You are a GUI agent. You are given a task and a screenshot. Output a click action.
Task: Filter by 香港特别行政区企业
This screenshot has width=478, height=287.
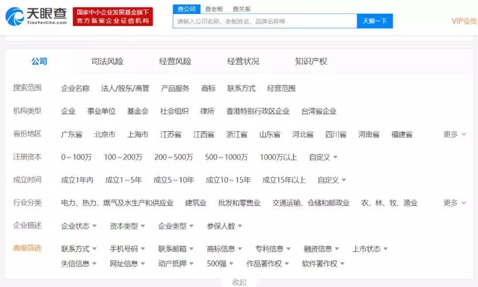[258, 111]
